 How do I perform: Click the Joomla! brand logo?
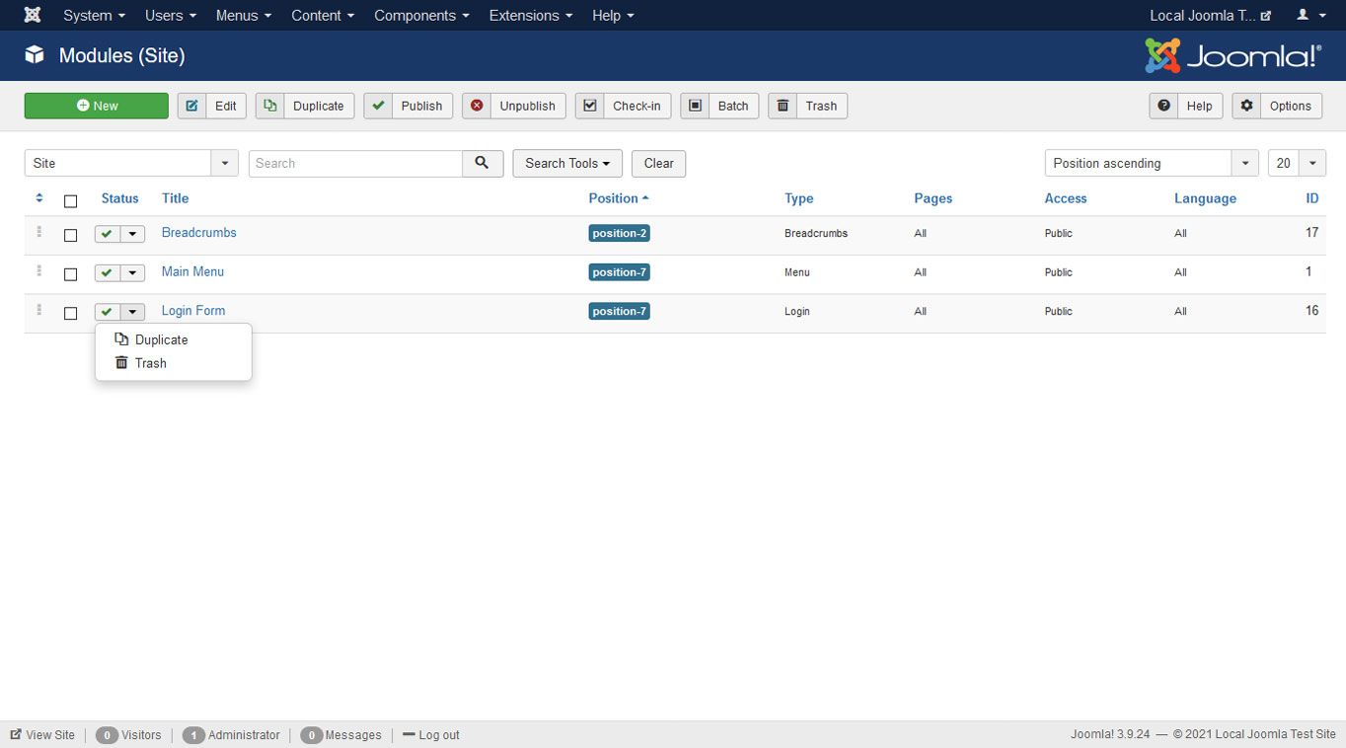click(x=1233, y=56)
